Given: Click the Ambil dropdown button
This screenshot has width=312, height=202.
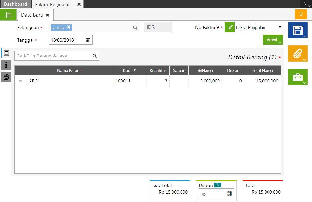Looking at the screenshot, I should 273,40.
